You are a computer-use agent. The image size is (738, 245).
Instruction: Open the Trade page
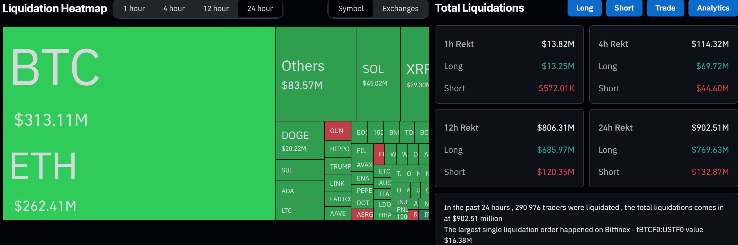(x=665, y=8)
